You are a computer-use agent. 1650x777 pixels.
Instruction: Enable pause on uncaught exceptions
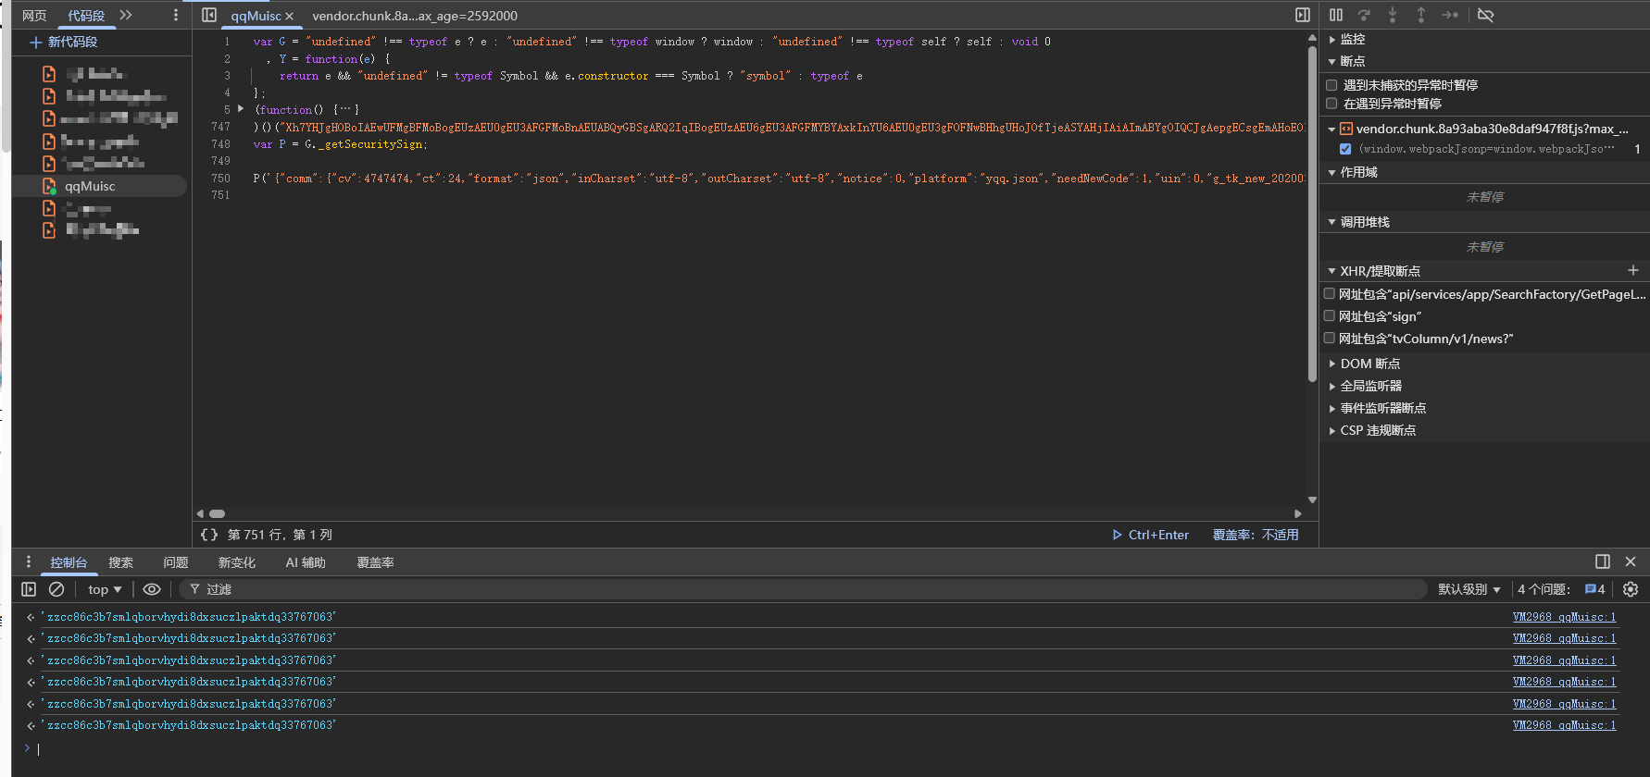point(1331,85)
